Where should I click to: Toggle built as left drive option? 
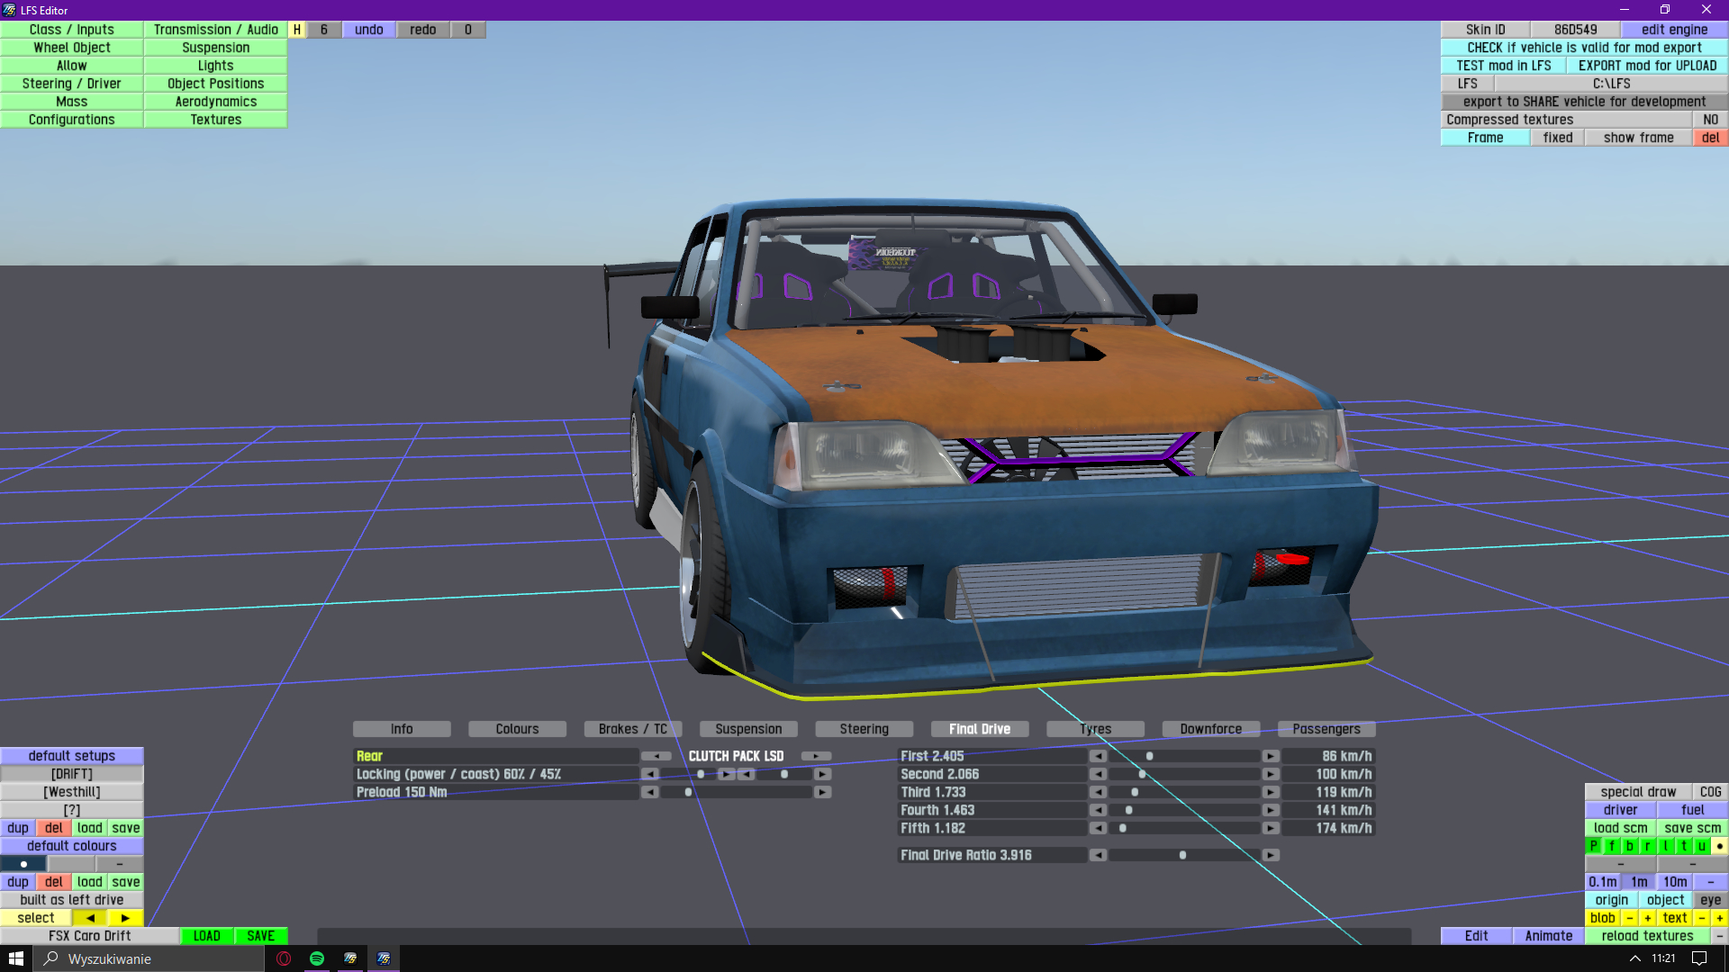point(72,900)
